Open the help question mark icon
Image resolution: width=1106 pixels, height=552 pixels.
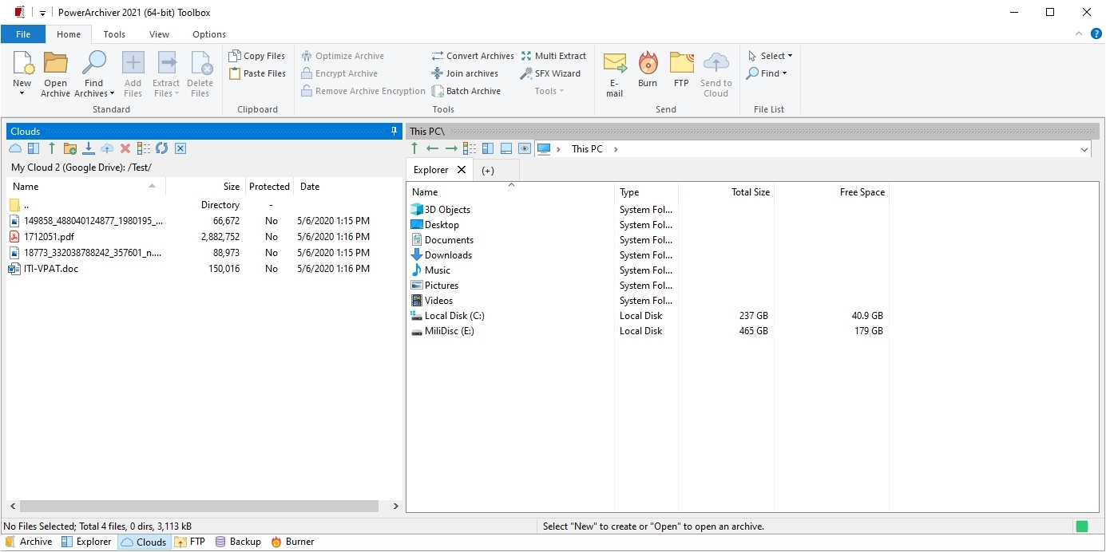(x=1096, y=34)
